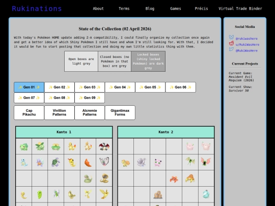This screenshot has width=275, height=206.
Task: Click the green shiny Ekans sprite
Action: click(x=88, y=179)
